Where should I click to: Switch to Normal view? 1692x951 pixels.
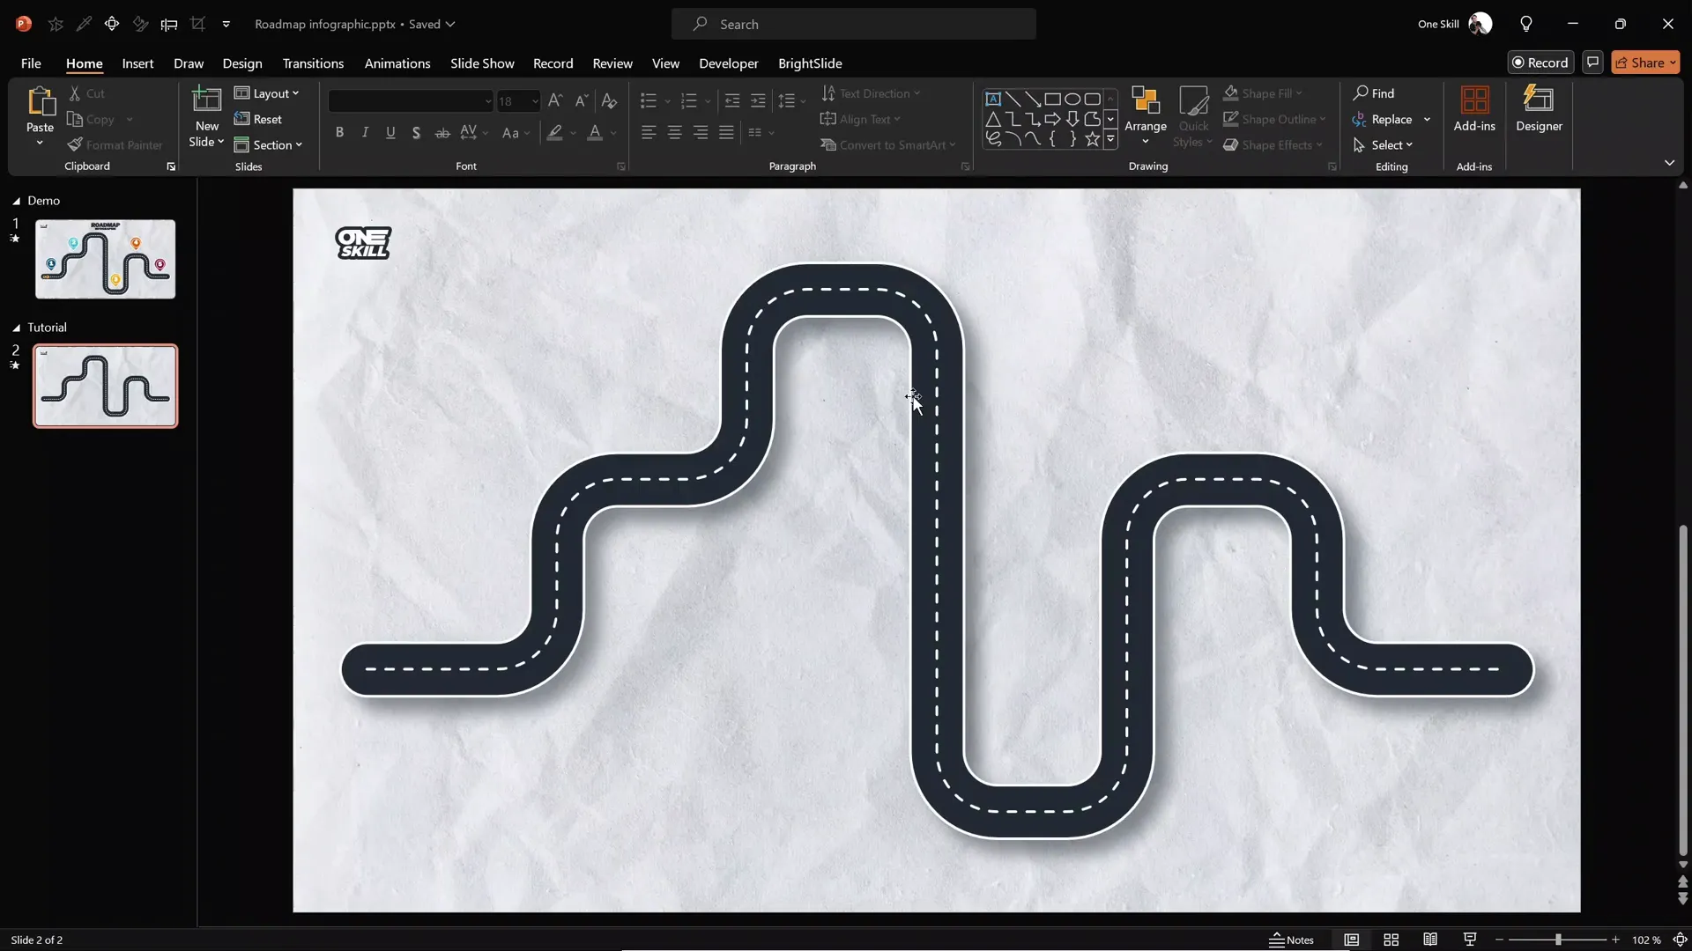click(x=1351, y=940)
